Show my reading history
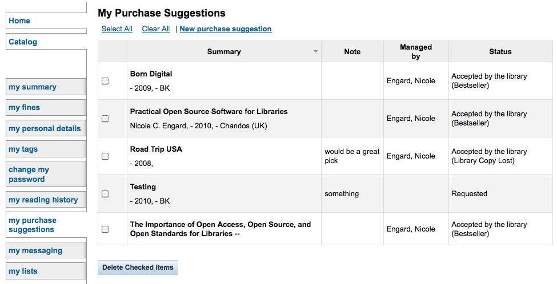Viewport: 557px width, 284px height. pyautogui.click(x=46, y=200)
